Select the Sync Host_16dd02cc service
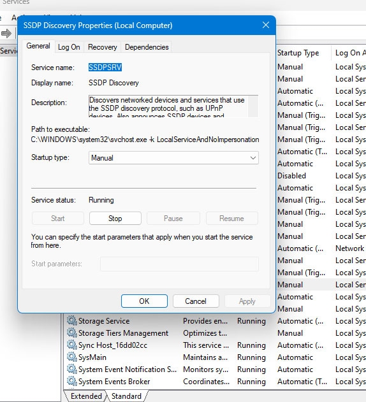Image resolution: width=366 pixels, height=402 pixels. click(113, 345)
